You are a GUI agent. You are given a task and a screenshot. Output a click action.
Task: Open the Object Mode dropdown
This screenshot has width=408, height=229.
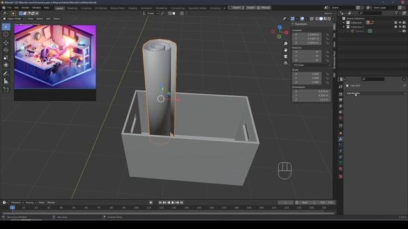(x=14, y=18)
